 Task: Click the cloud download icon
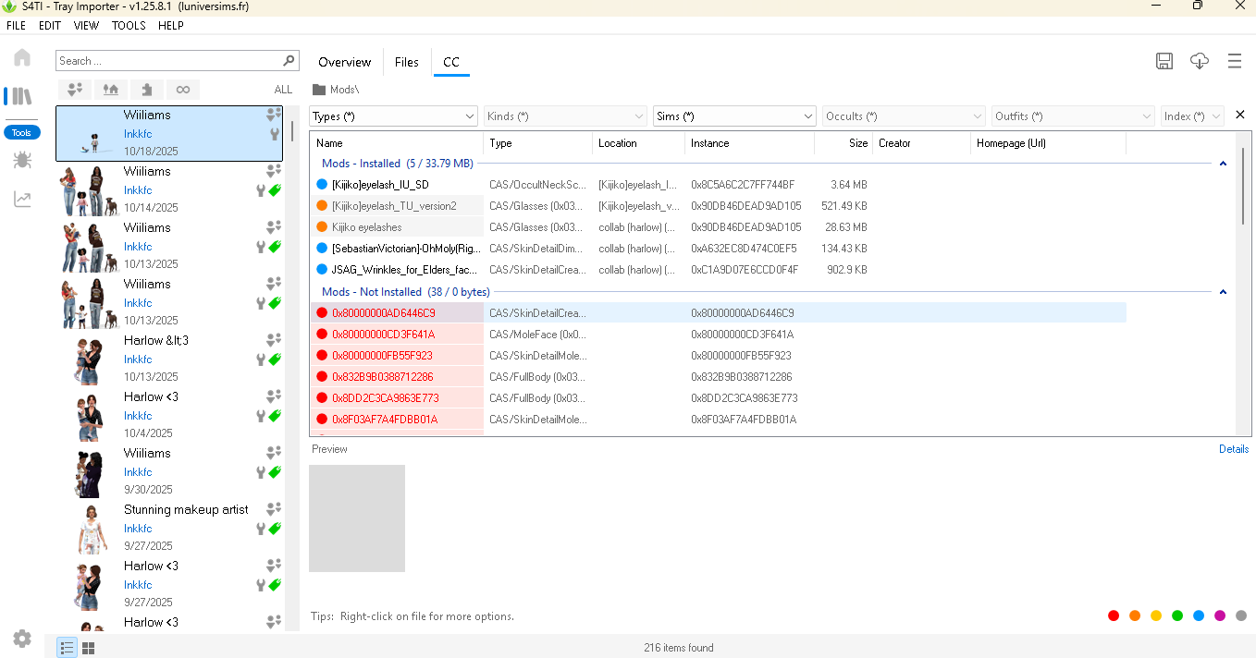click(x=1200, y=61)
